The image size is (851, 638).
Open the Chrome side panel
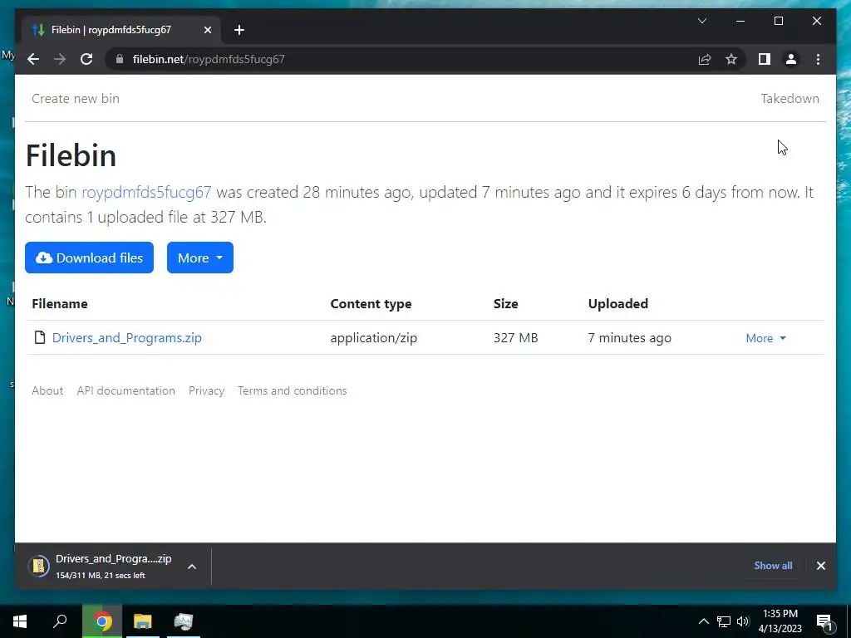765,59
